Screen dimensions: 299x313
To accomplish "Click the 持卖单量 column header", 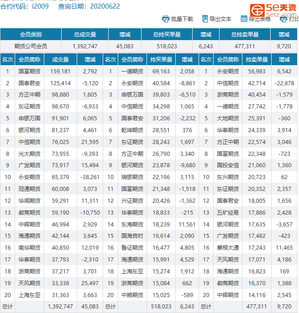I will click(x=257, y=60).
